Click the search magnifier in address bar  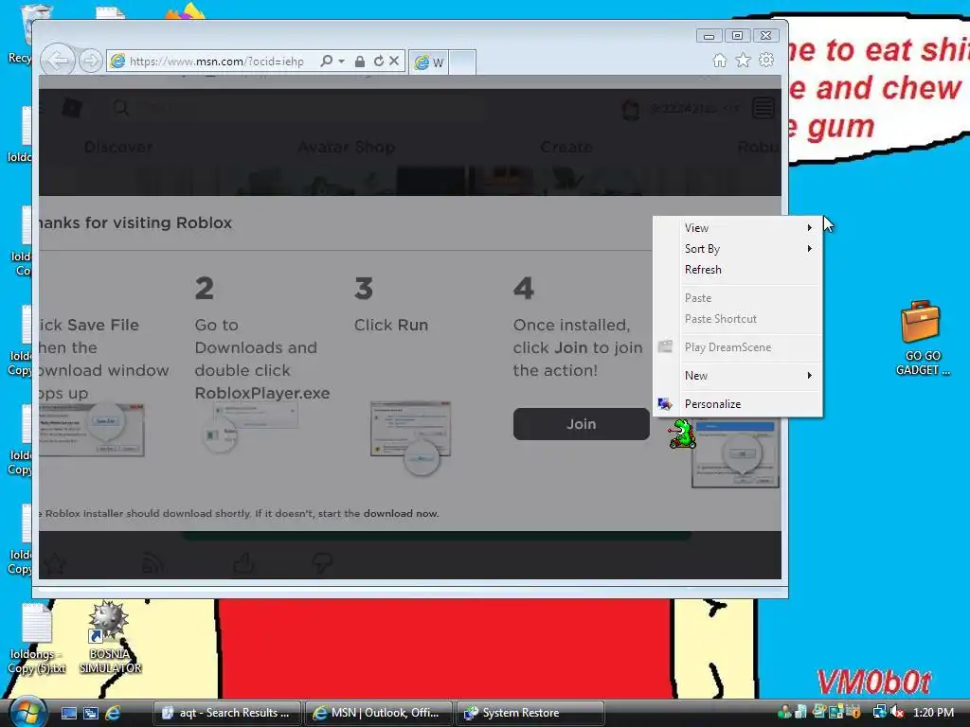[326, 61]
